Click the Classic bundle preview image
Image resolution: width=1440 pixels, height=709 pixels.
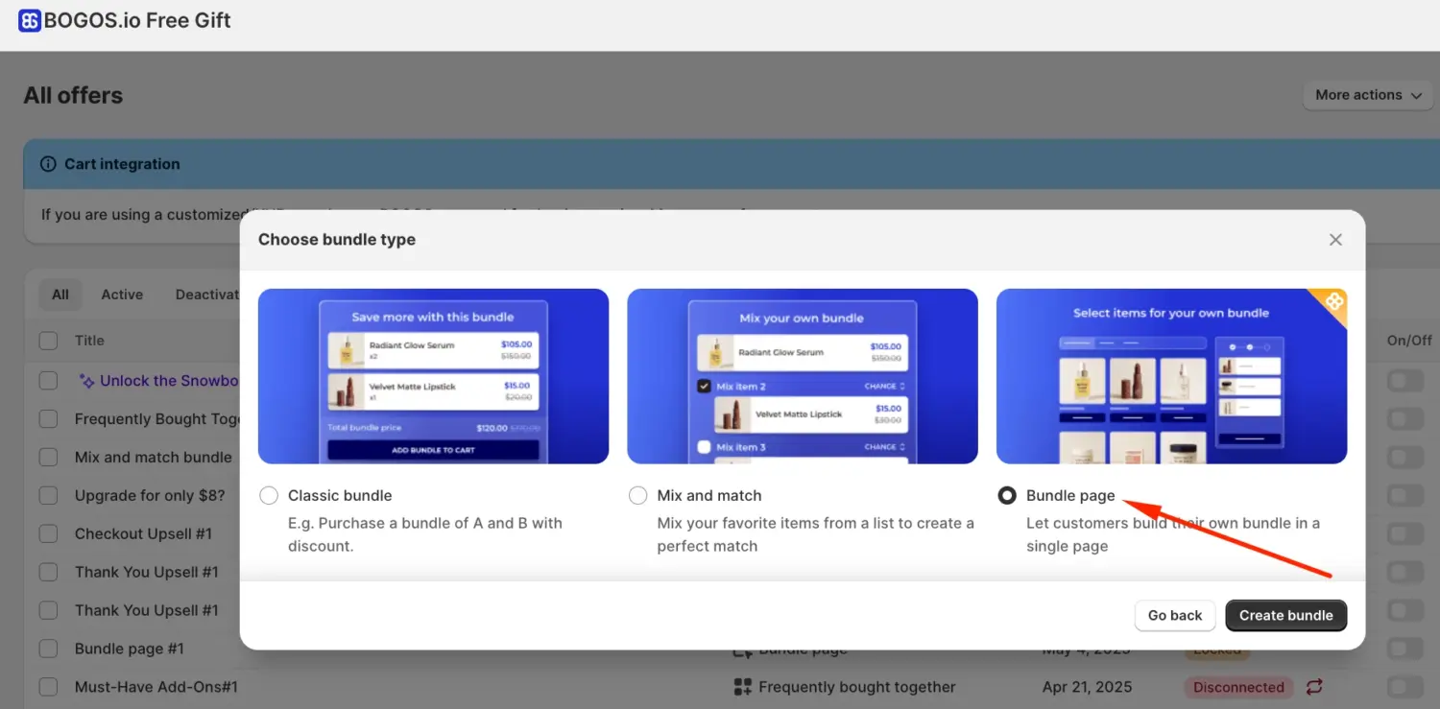(433, 376)
